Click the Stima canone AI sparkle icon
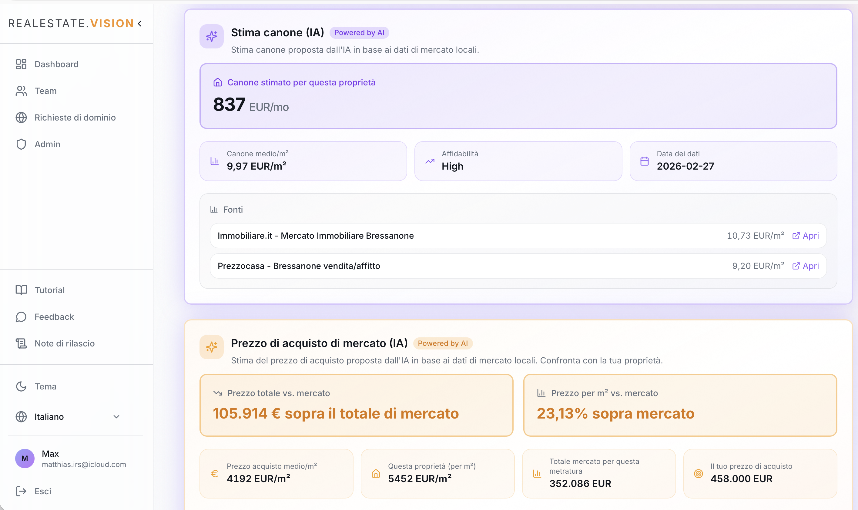Viewport: 858px width, 510px height. click(x=211, y=36)
